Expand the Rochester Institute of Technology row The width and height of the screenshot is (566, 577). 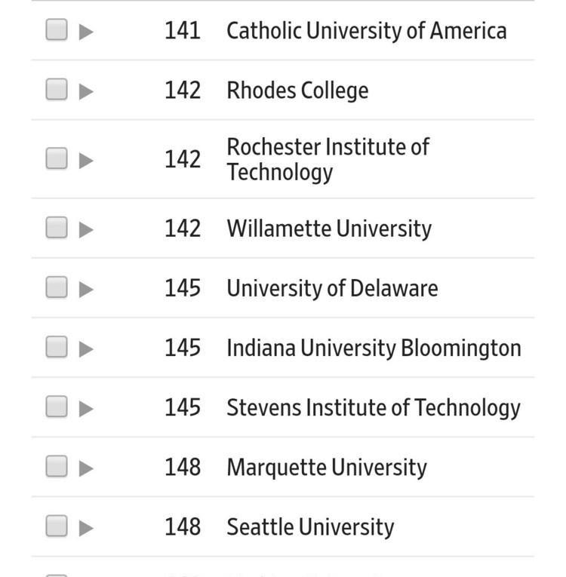[x=86, y=160]
